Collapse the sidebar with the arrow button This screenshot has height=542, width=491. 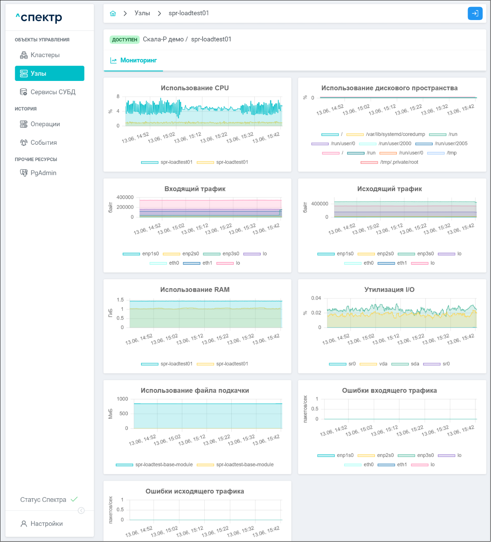(81, 511)
